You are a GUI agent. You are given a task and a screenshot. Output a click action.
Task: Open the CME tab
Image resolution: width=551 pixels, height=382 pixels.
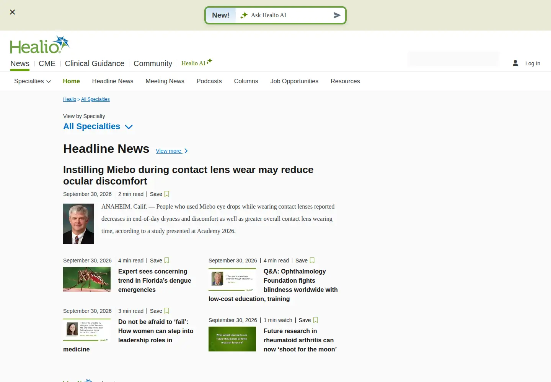click(47, 63)
